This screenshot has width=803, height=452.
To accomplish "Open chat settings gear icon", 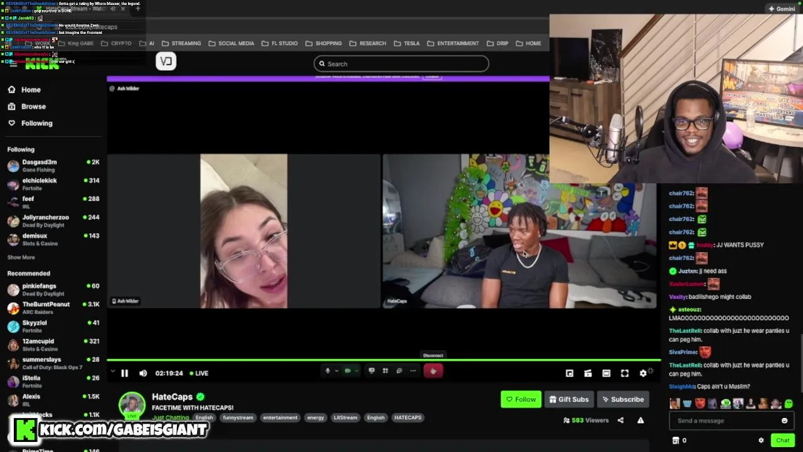I will pos(761,441).
